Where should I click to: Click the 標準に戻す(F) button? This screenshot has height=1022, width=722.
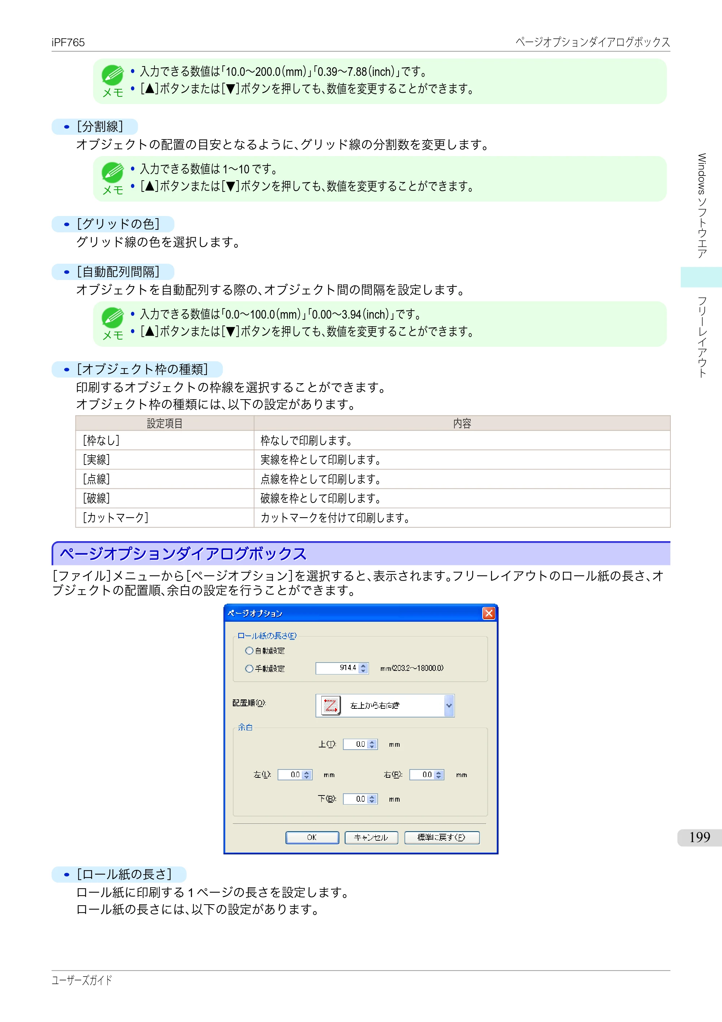[x=442, y=837]
